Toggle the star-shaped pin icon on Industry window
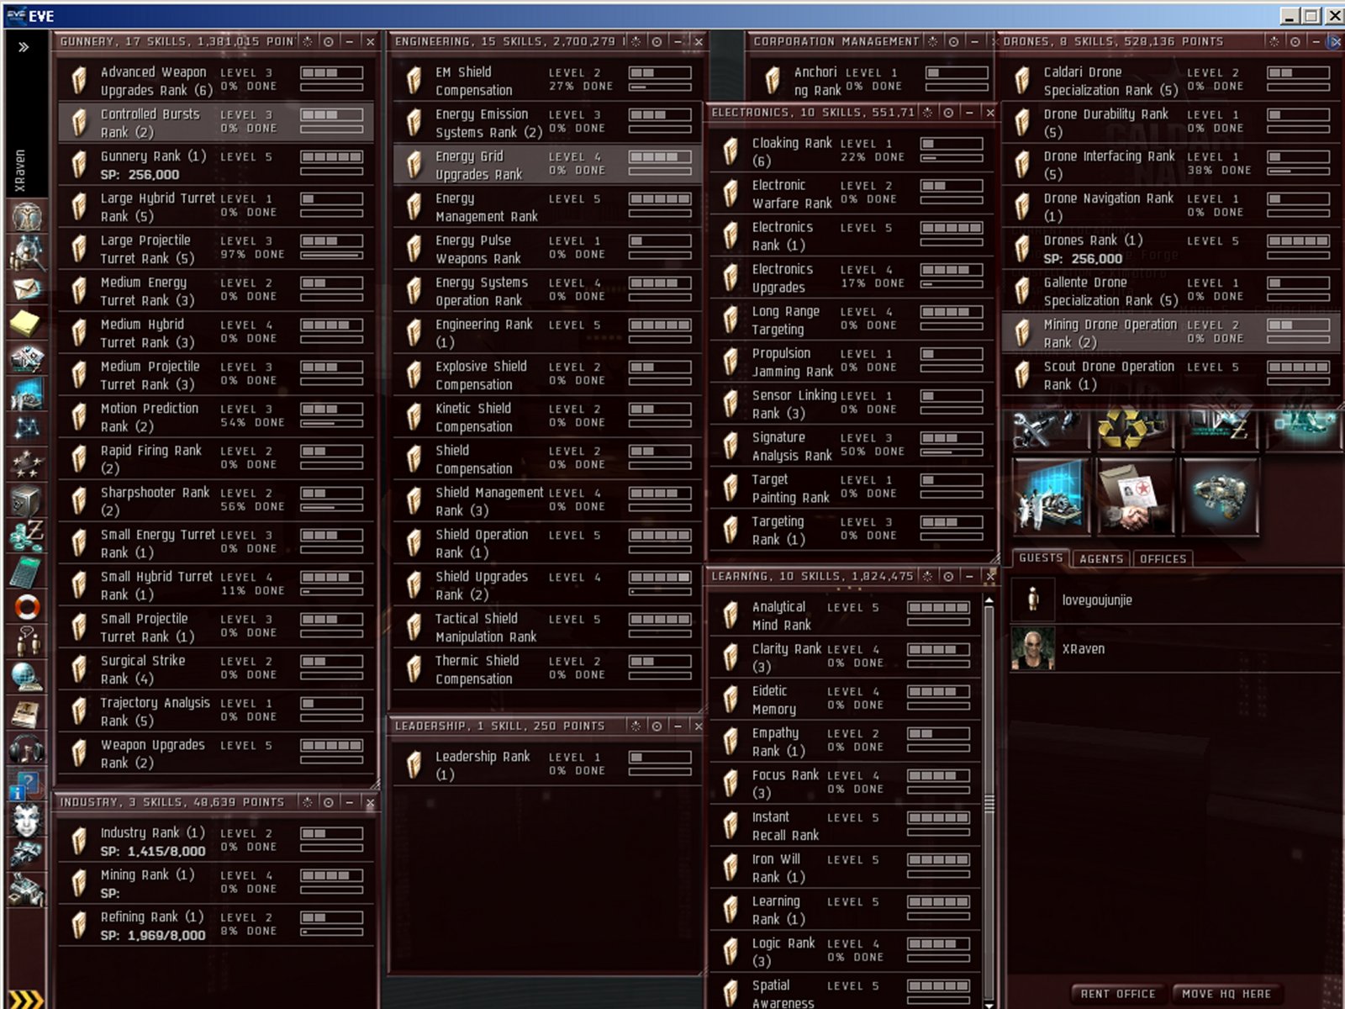Viewport: 1345px width, 1009px height. 308,802
